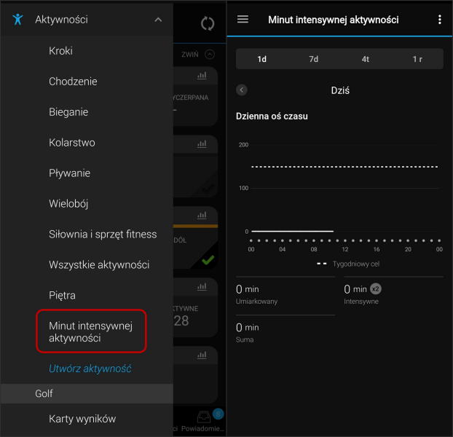Open the three-dot overflow menu
The image size is (453, 437).
point(439,20)
